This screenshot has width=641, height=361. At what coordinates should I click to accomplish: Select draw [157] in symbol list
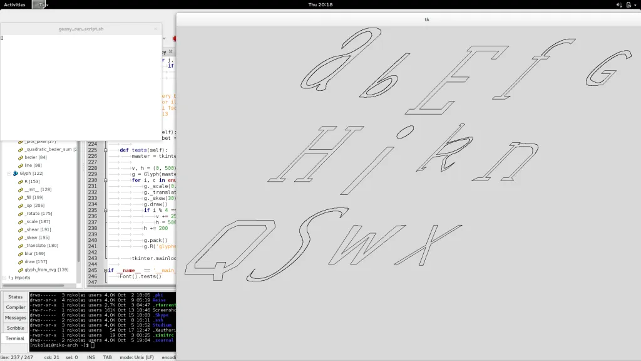(x=36, y=262)
